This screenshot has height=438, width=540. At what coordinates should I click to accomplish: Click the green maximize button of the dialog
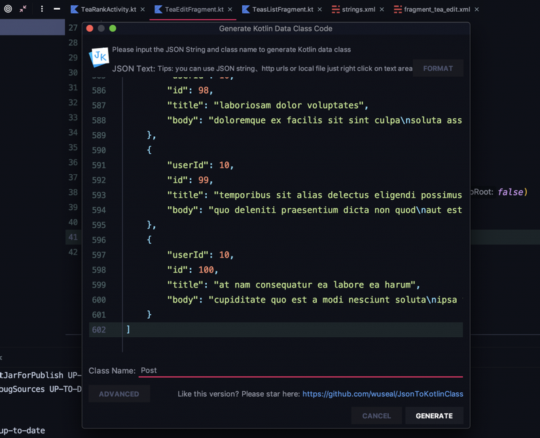[113, 29]
